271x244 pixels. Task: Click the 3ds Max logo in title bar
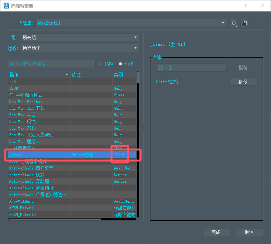pos(6,6)
